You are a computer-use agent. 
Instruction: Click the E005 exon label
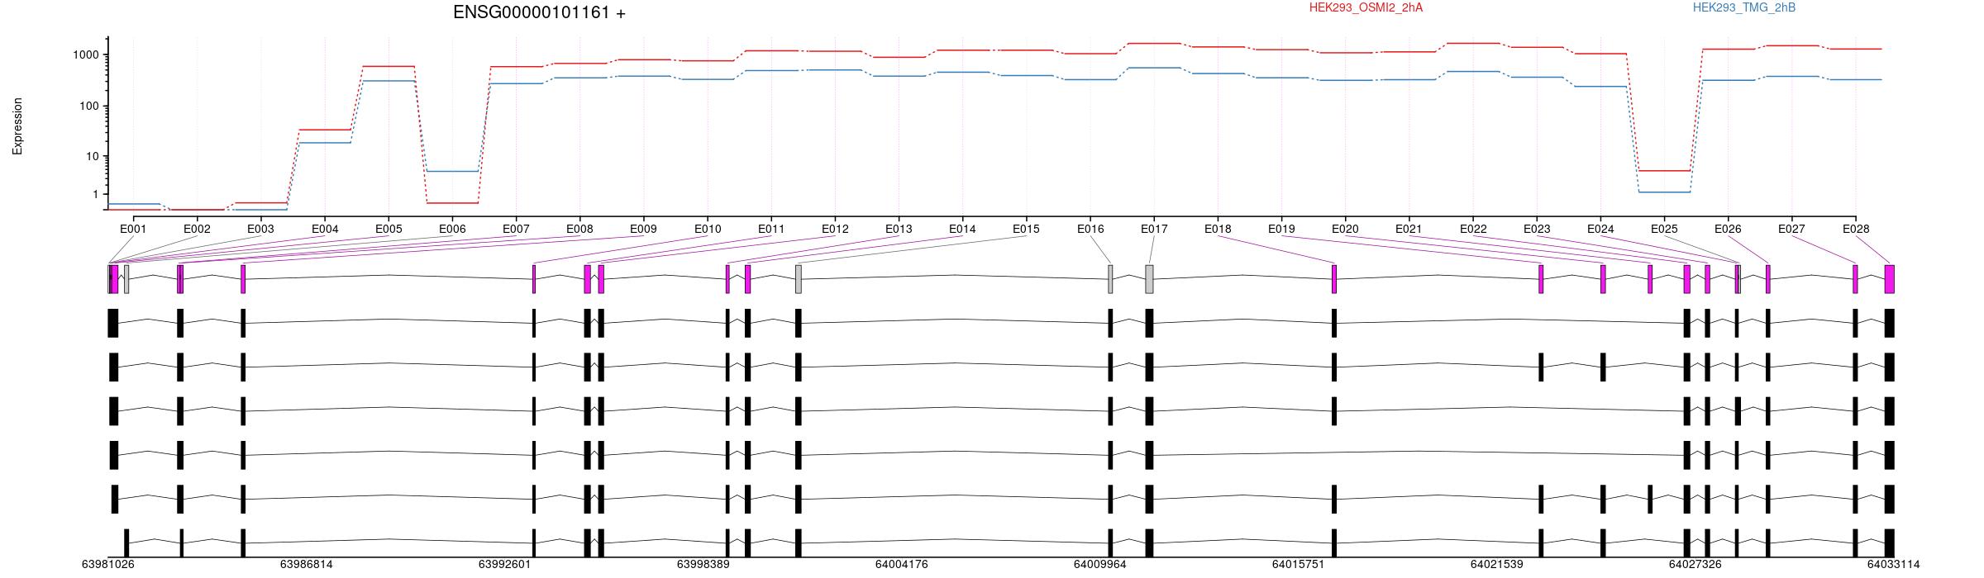(389, 229)
